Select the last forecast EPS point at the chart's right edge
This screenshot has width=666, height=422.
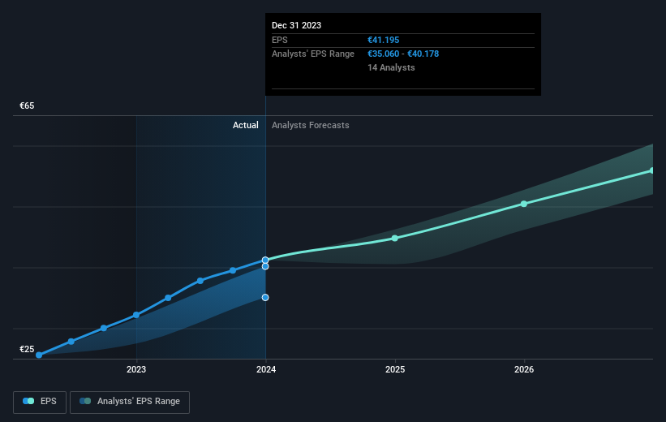click(x=651, y=170)
